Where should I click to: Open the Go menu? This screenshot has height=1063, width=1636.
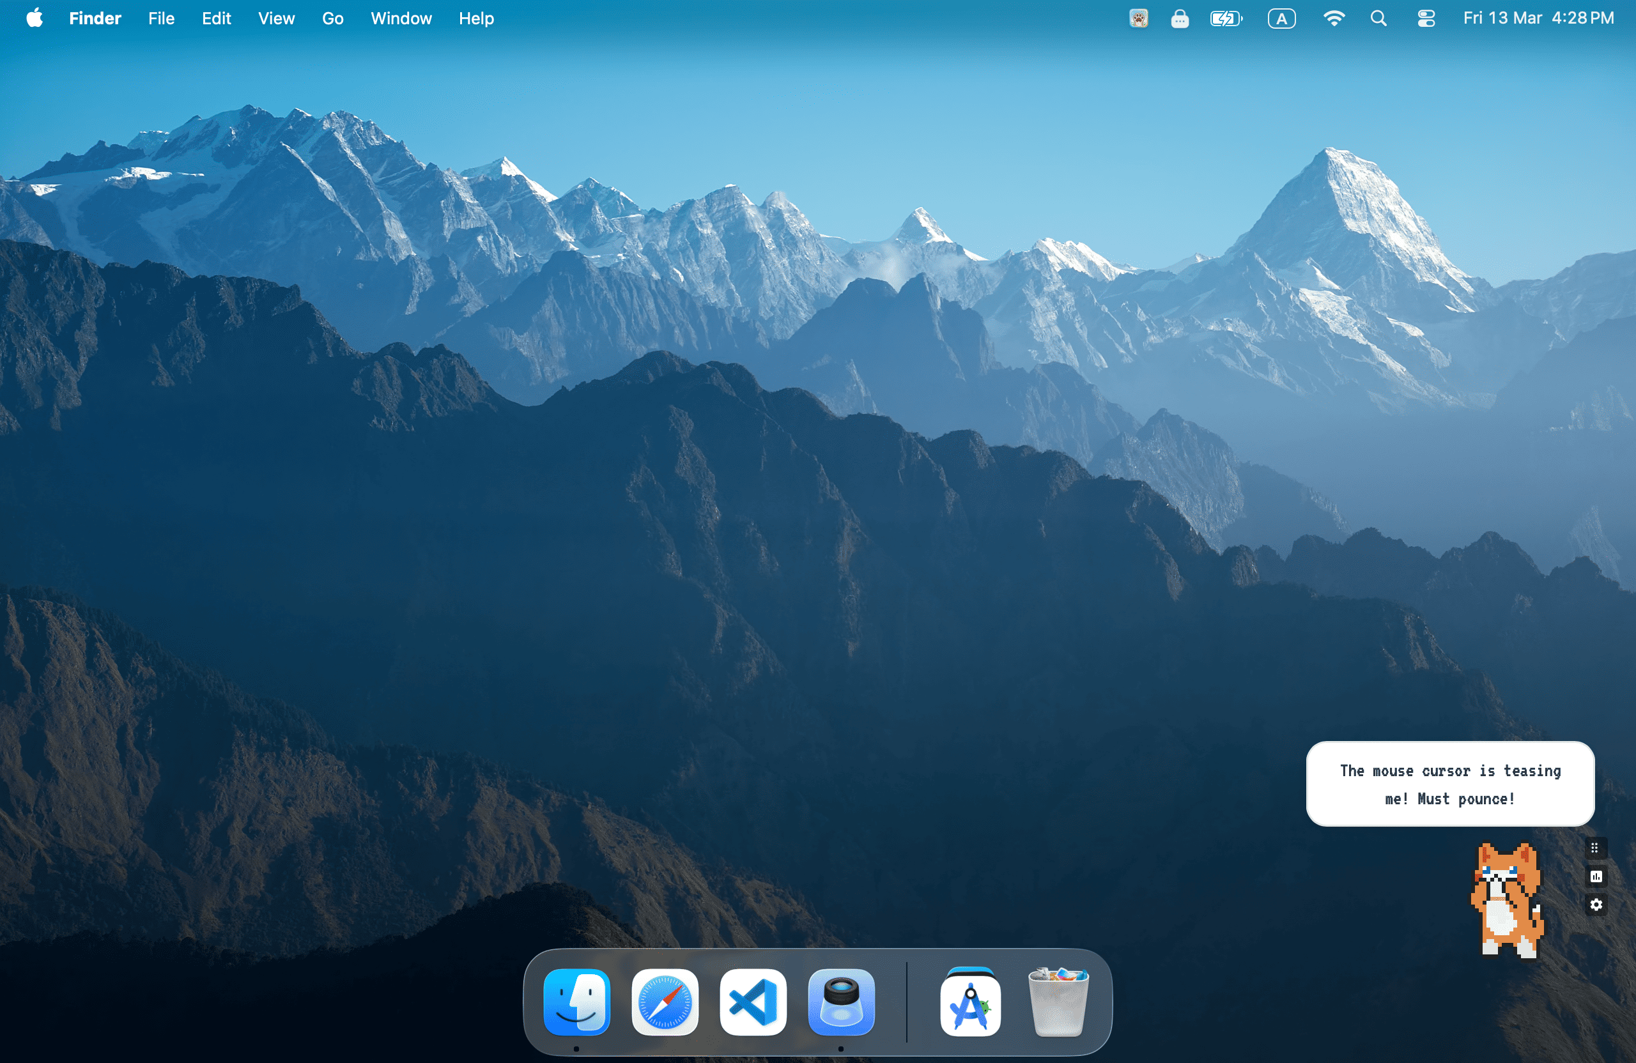point(333,19)
